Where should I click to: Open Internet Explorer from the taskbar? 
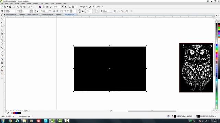click(17, 121)
